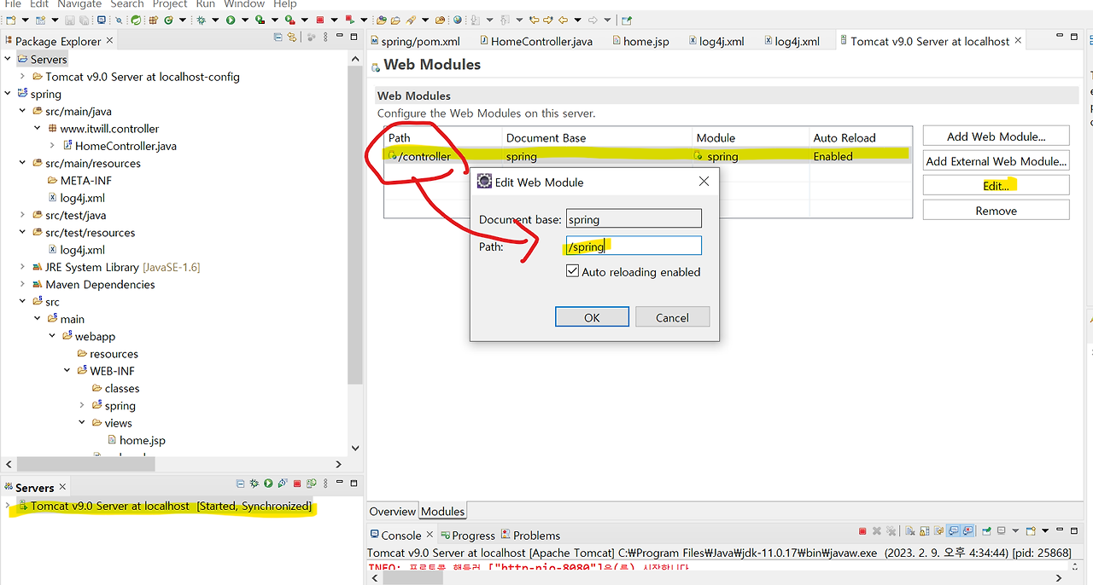Image resolution: width=1093 pixels, height=585 pixels.
Task: Toggle Show Console When Standard Error Changes
Action: [967, 530]
